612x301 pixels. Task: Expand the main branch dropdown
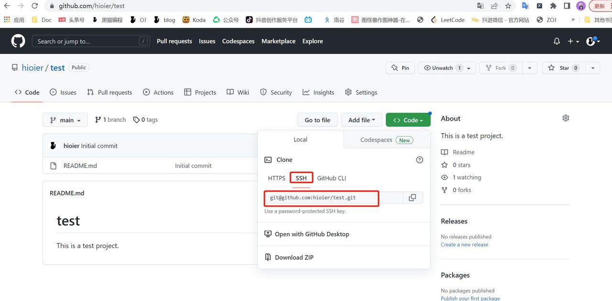coord(66,120)
